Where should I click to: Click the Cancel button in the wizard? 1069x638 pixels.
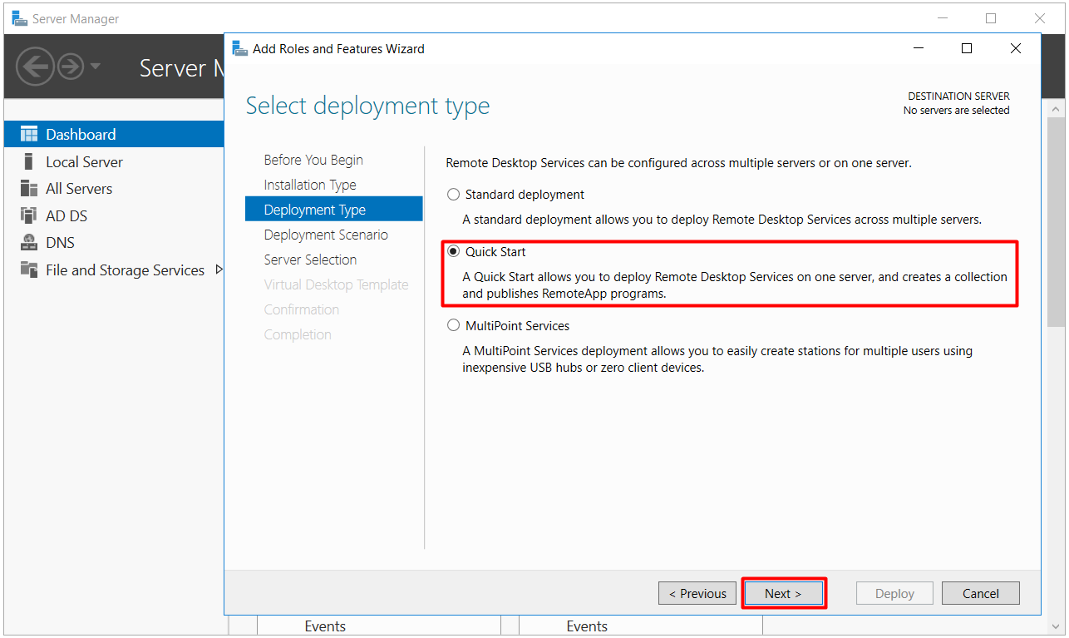coord(980,593)
